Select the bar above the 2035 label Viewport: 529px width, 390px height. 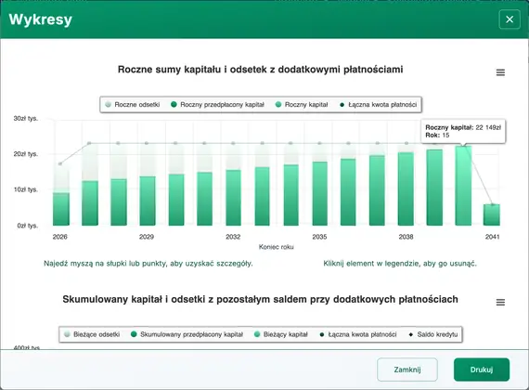319,193
